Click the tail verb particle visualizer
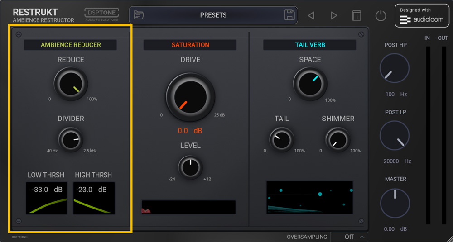Viewport: 453px width, 242px height. [309, 198]
